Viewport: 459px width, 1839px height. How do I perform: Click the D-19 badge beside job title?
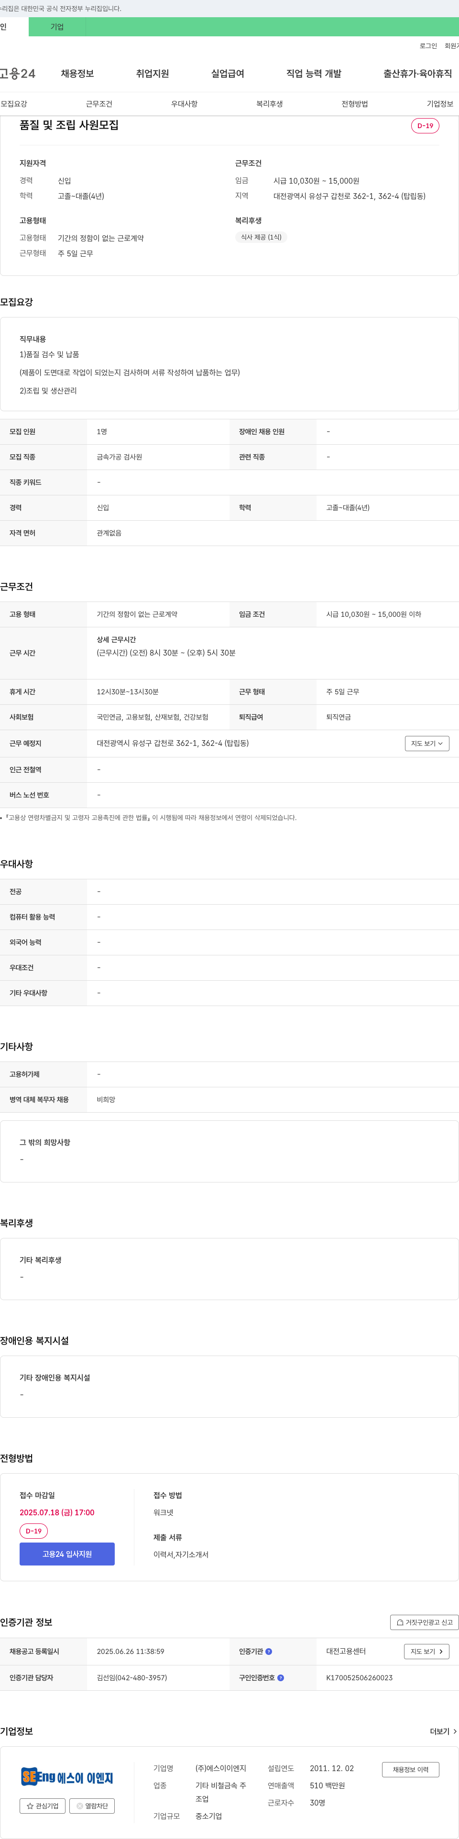click(426, 126)
